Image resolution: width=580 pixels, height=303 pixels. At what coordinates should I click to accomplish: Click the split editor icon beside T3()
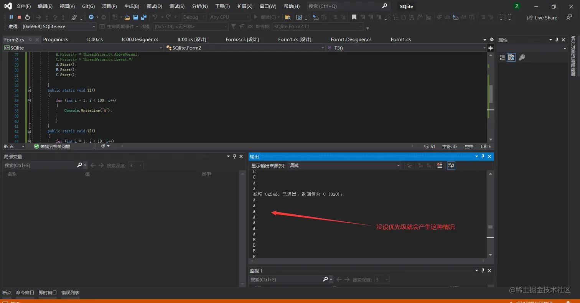[491, 48]
